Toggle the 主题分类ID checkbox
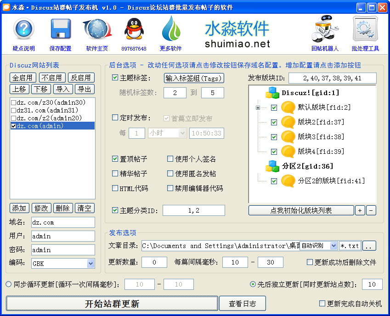Screen dimensions: 390x316 115,210
